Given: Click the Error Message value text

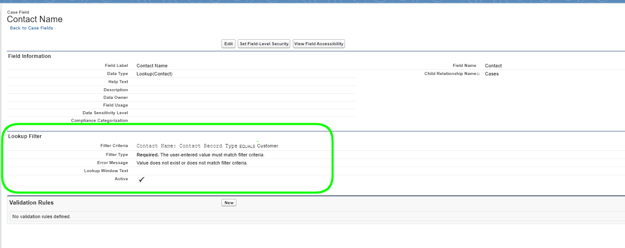Looking at the screenshot, I should click(x=192, y=163).
